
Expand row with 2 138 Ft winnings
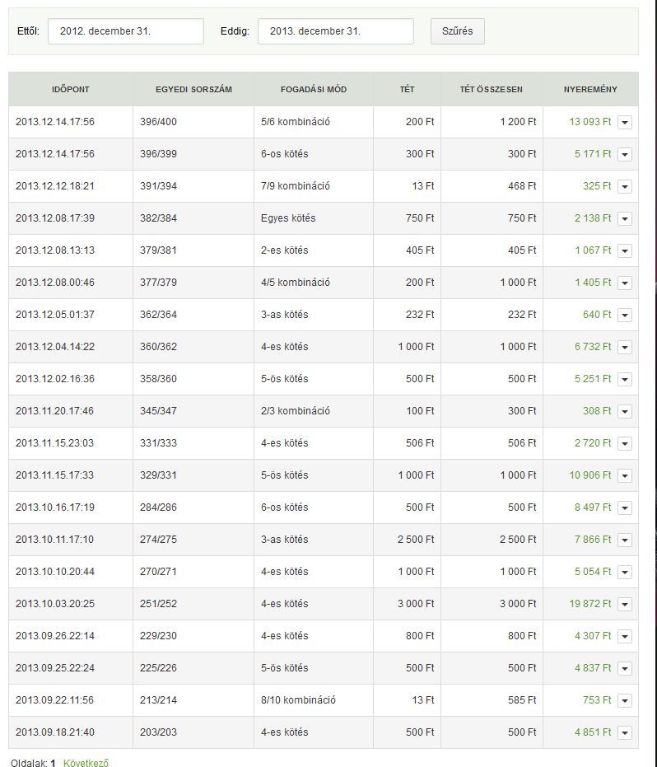point(625,218)
